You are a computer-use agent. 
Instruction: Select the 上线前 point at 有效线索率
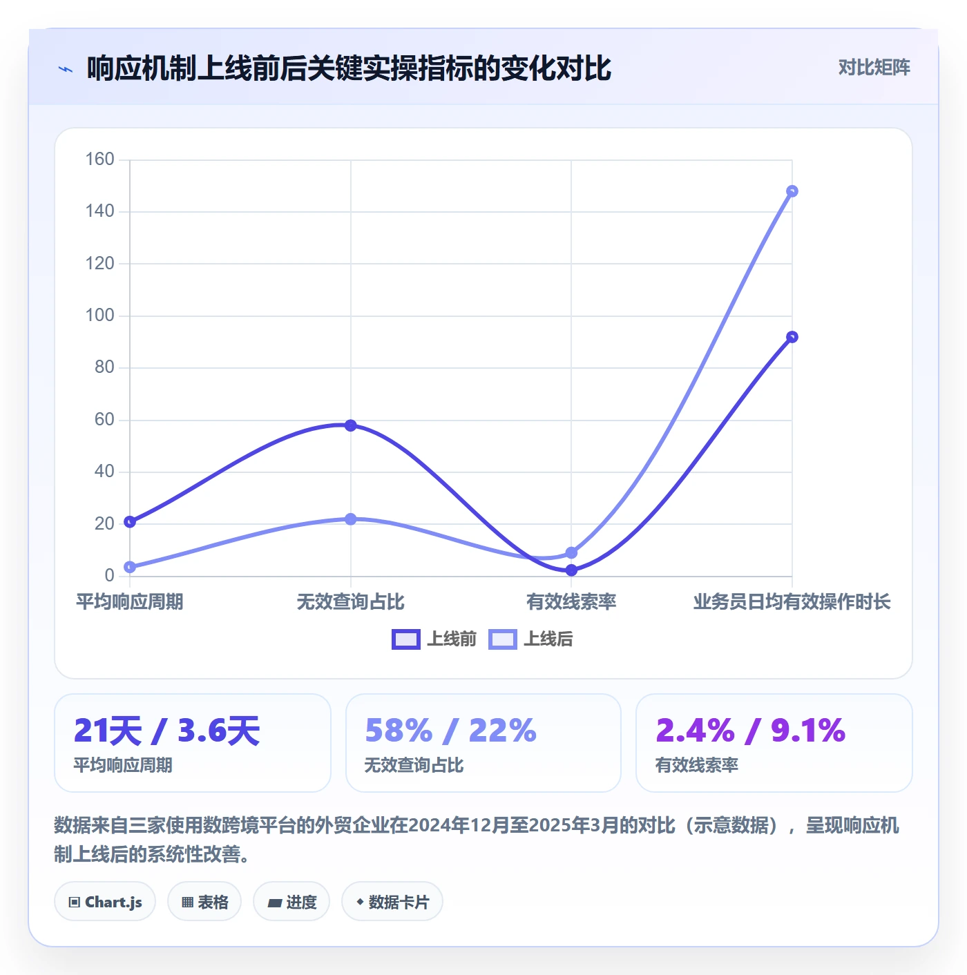tap(571, 570)
